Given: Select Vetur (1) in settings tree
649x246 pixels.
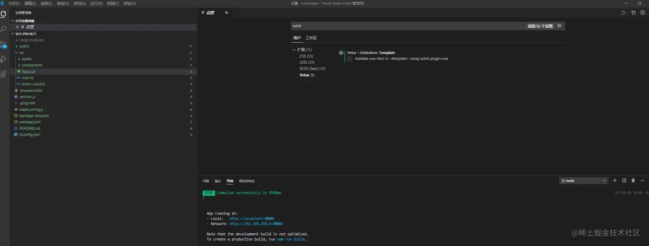Looking at the screenshot, I should click(307, 75).
